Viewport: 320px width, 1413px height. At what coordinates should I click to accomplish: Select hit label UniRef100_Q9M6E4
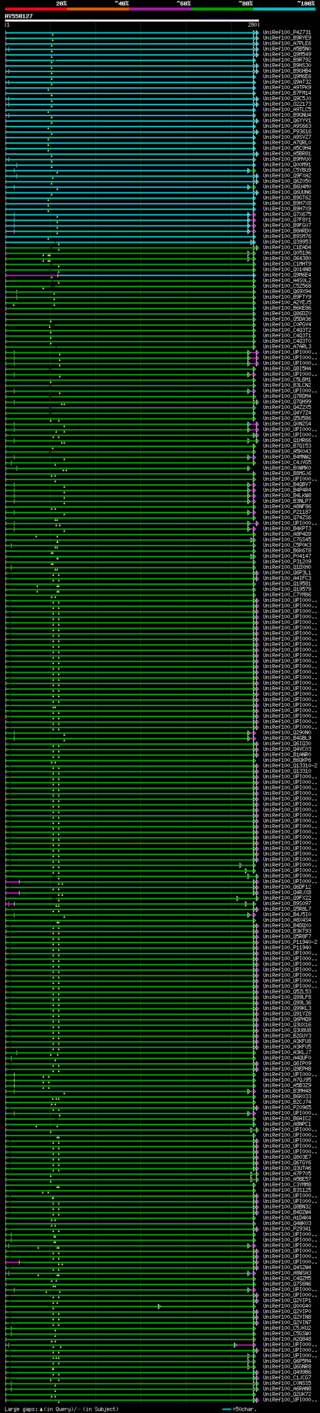(286, 275)
